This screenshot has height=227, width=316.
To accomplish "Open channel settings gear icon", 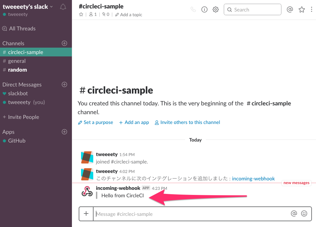I will (215, 9).
